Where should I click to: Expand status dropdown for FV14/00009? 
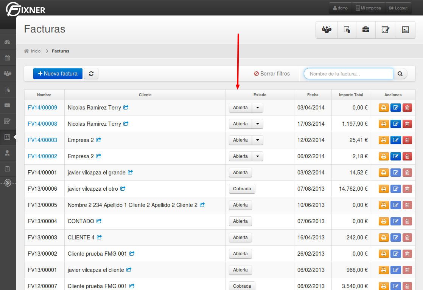pyautogui.click(x=258, y=108)
